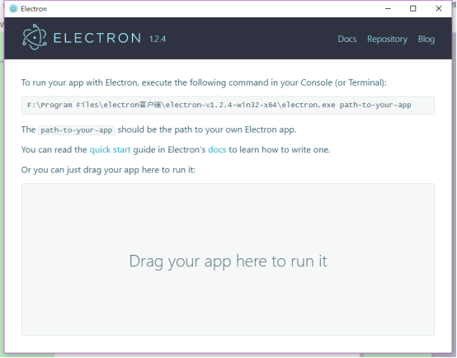Click the 'Drag your app here' drop area
This screenshot has height=358, width=457.
coord(228,260)
